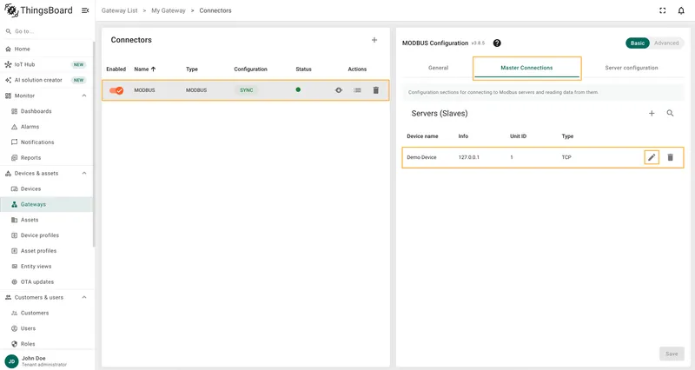Open Roles menu item
Image resolution: width=695 pixels, height=370 pixels.
pyautogui.click(x=47, y=344)
